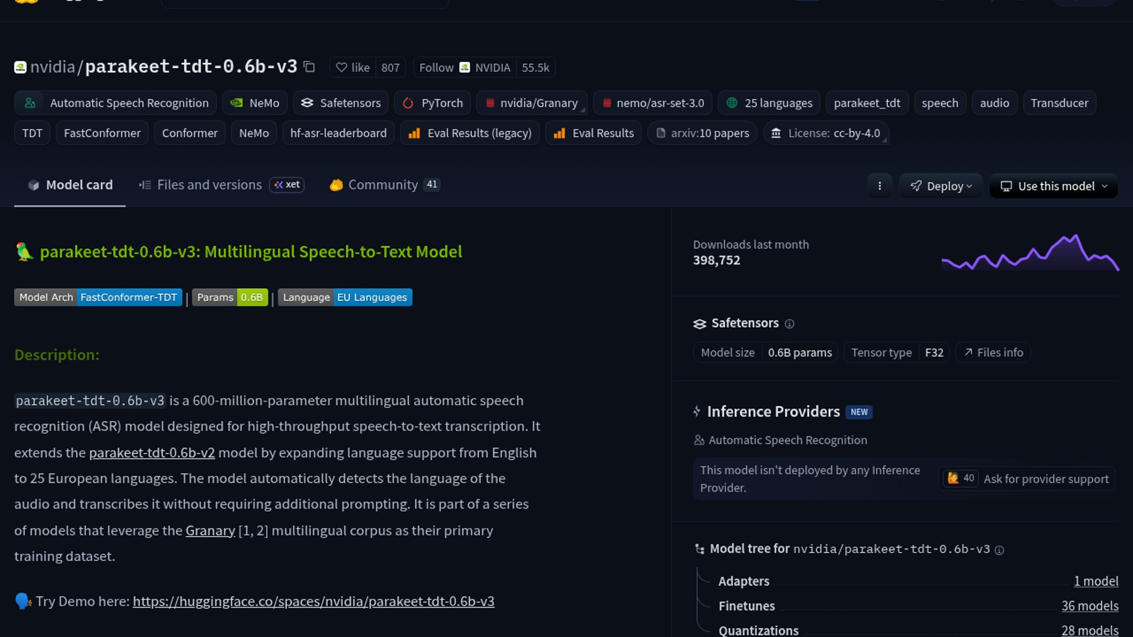The width and height of the screenshot is (1133, 637).
Task: Click the heart like button
Action: (x=353, y=68)
